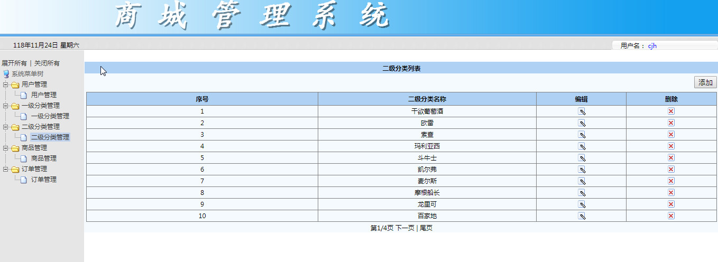The height and width of the screenshot is (262, 718).
Task: Delete the 百家地 category row
Action: click(x=671, y=216)
